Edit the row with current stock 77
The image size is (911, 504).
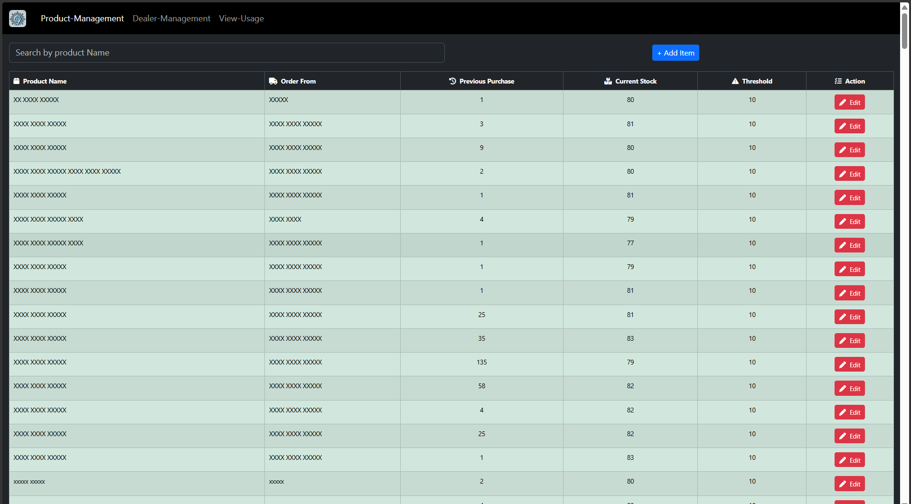(849, 245)
